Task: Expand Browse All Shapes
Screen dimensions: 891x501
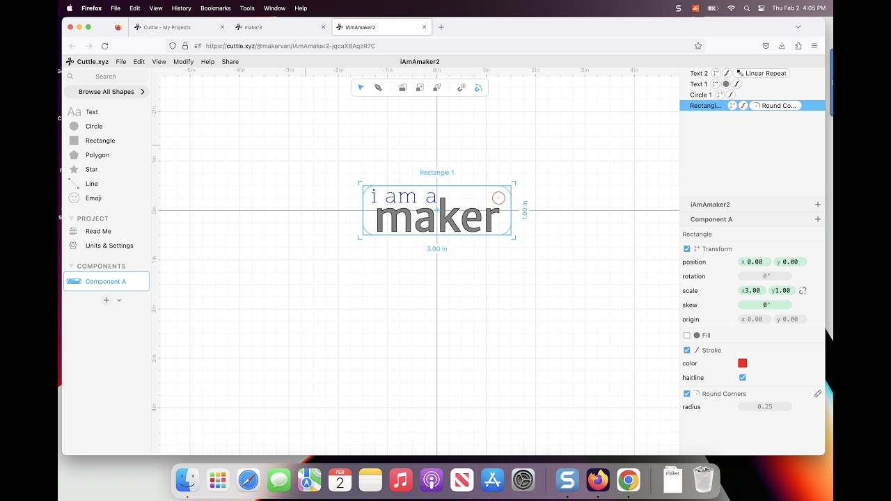Action: pos(107,92)
